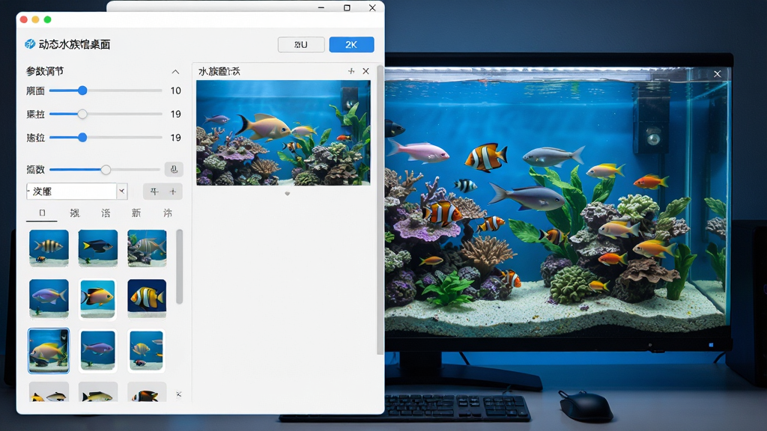Click the left glyph icon right of the dropdown
The width and height of the screenshot is (767, 431).
point(154,192)
